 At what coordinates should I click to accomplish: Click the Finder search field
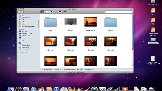[x=118, y=12]
